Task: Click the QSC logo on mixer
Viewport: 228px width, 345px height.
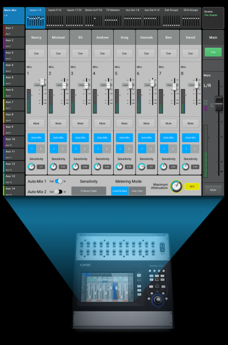Action: [x=86, y=265]
